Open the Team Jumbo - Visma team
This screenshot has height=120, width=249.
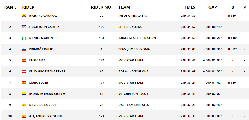point(134,49)
